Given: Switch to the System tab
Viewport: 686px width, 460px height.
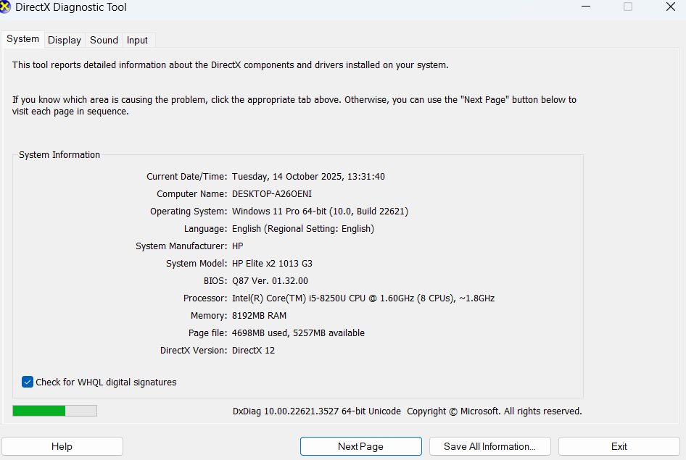Looking at the screenshot, I should [22, 39].
